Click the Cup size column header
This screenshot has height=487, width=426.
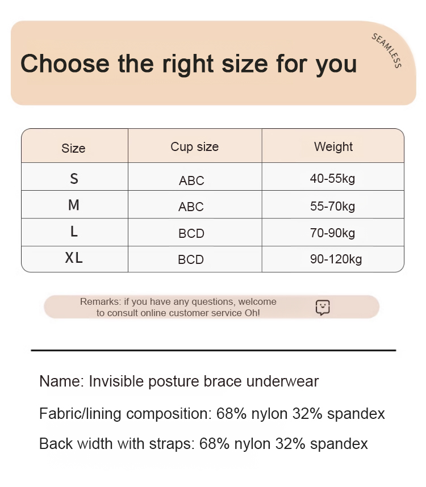(x=194, y=147)
